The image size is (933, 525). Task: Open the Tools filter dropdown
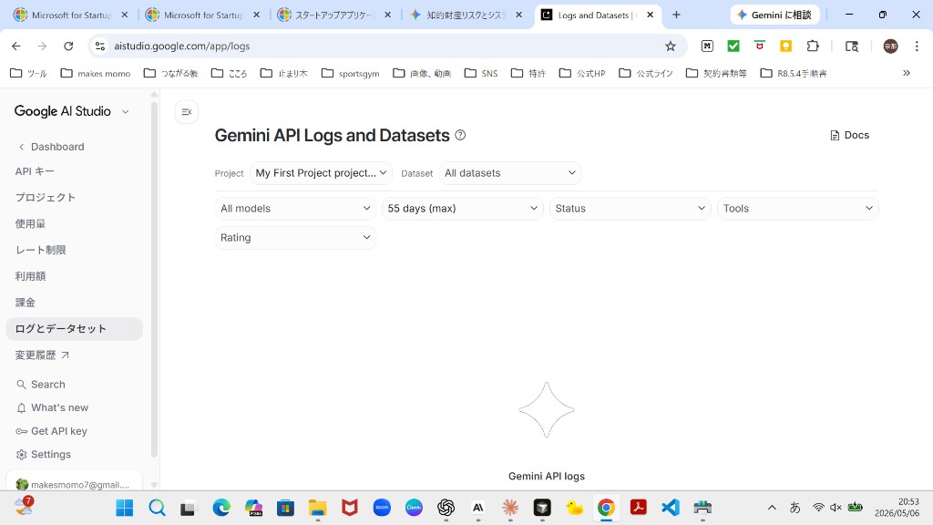coord(798,209)
